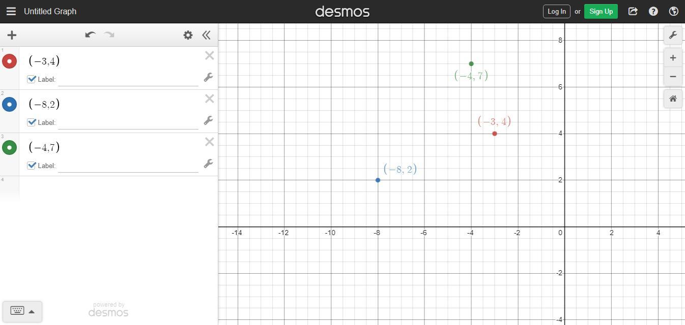Image resolution: width=685 pixels, height=325 pixels.
Task: Click label input field for (-4,7)
Action: [128, 166]
